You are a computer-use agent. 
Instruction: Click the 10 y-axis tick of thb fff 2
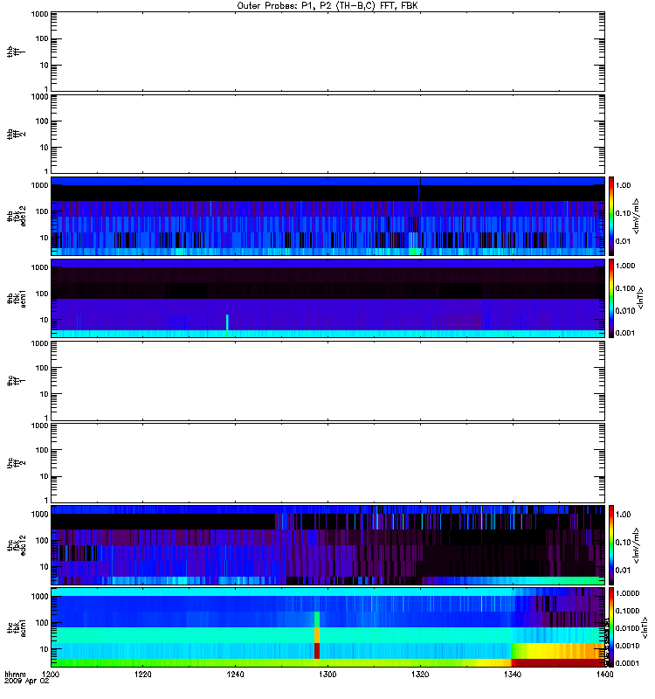[x=45, y=148]
